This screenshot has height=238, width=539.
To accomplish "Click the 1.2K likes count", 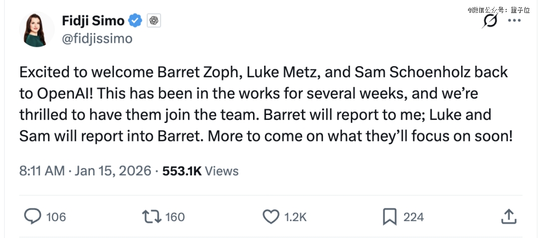I will pos(295,217).
